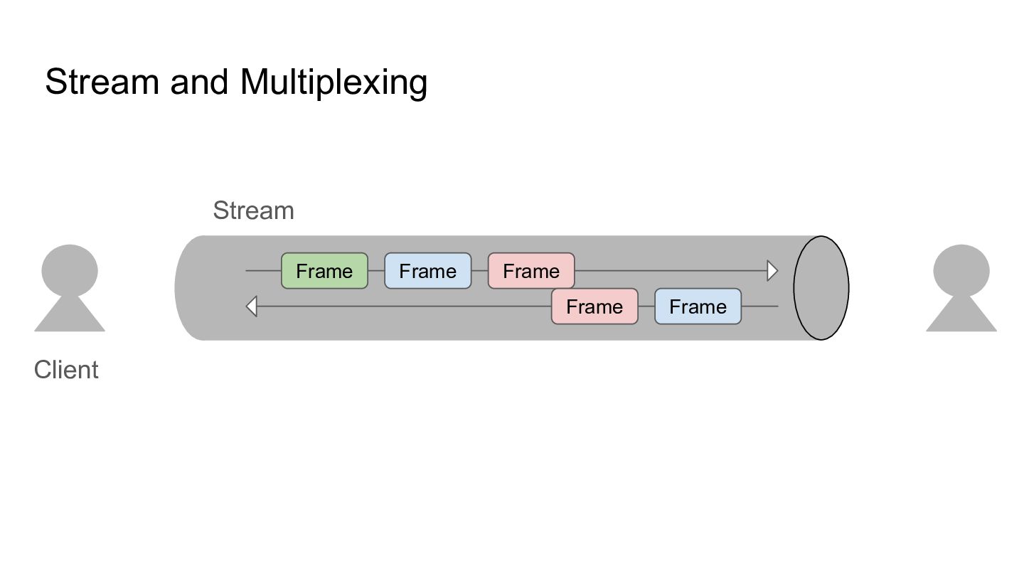Screen dimensions: 1024x576
Task: Click the top line start left of green Frame
Action: (x=263, y=271)
